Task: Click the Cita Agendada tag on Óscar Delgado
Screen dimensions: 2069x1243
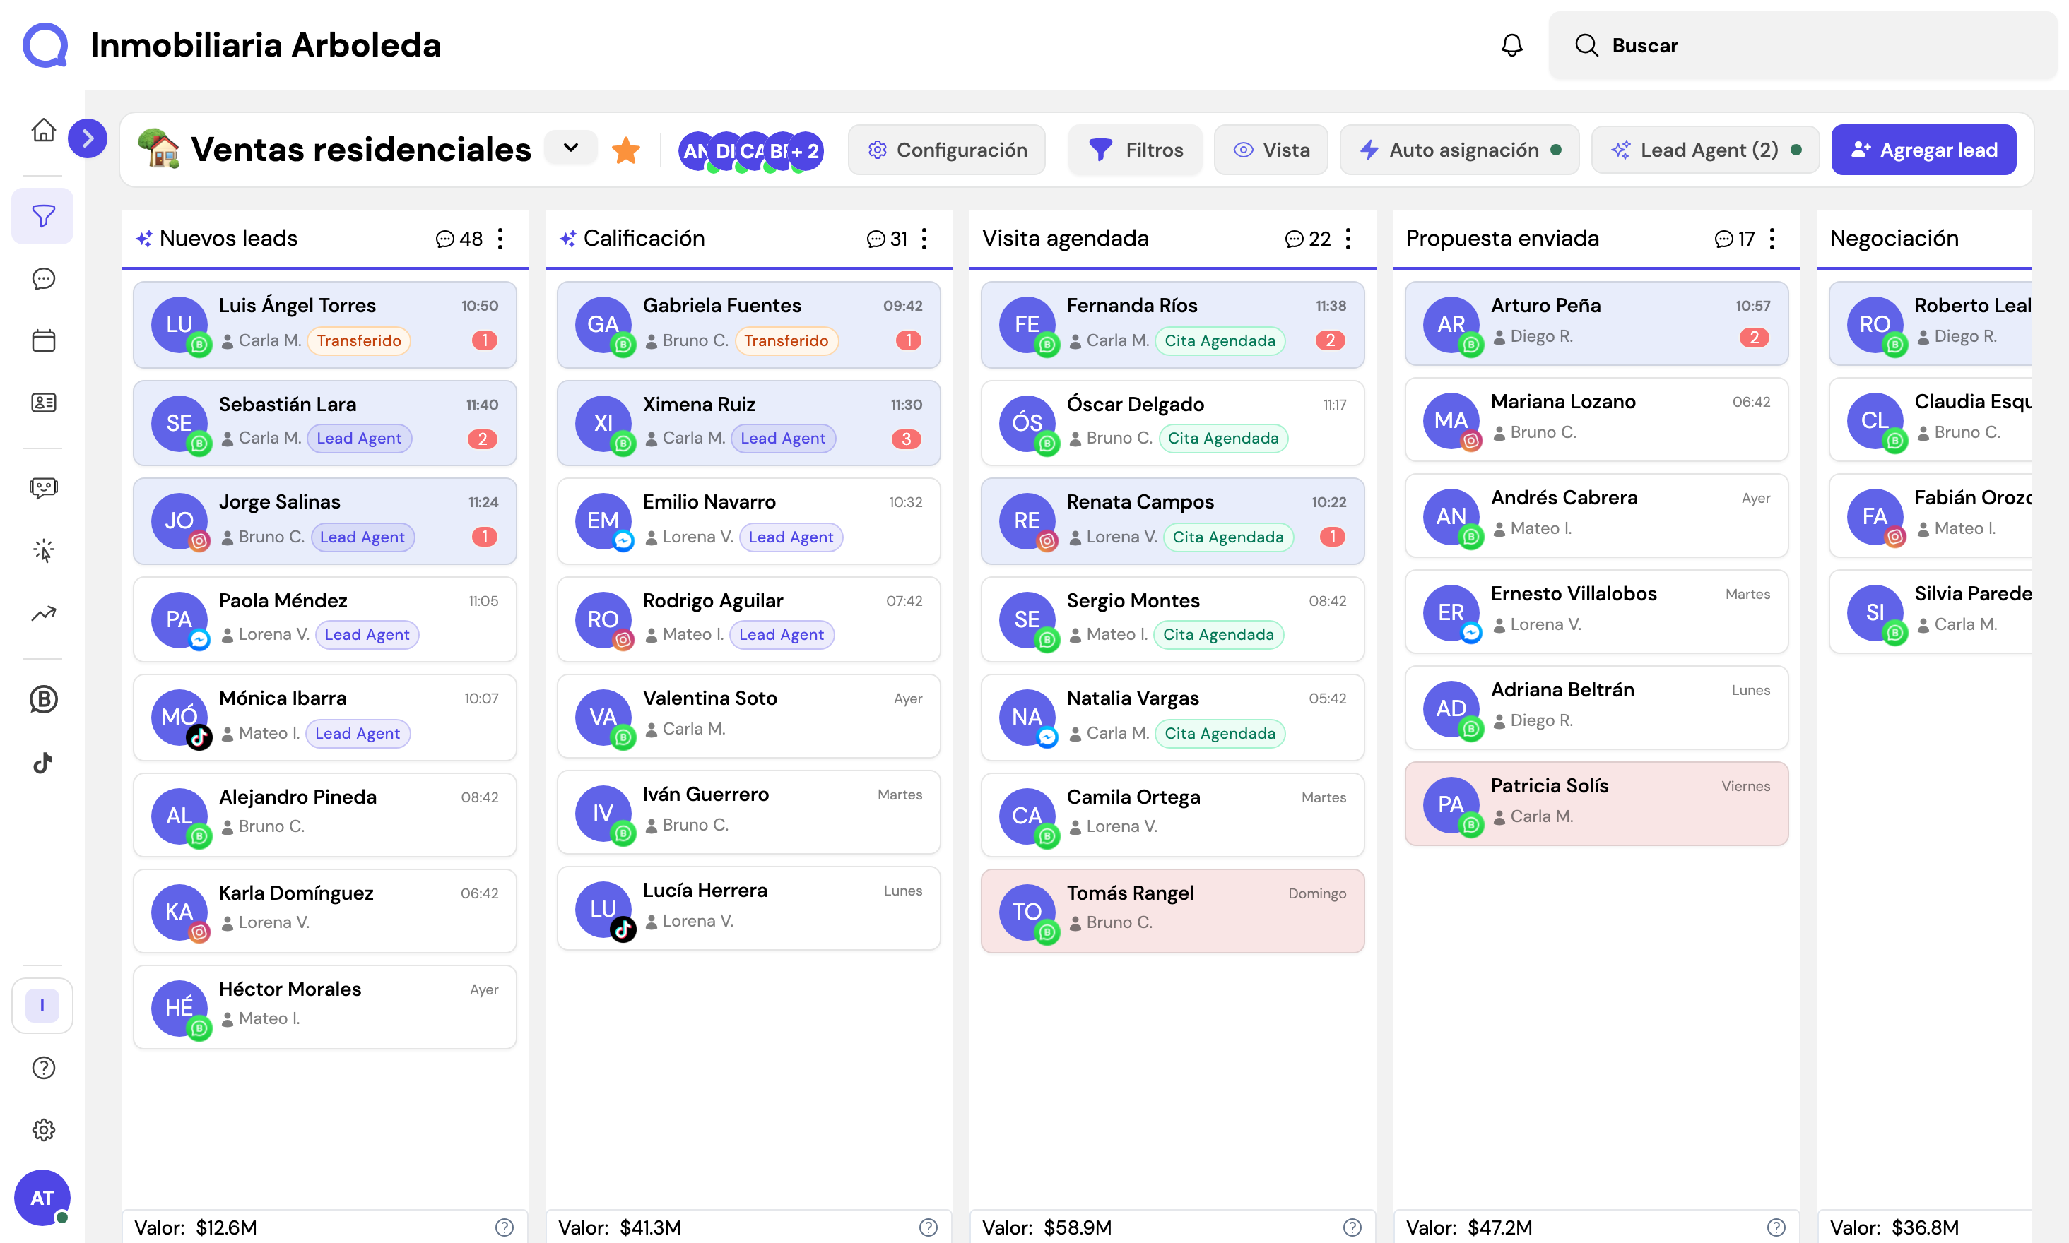Action: point(1223,438)
